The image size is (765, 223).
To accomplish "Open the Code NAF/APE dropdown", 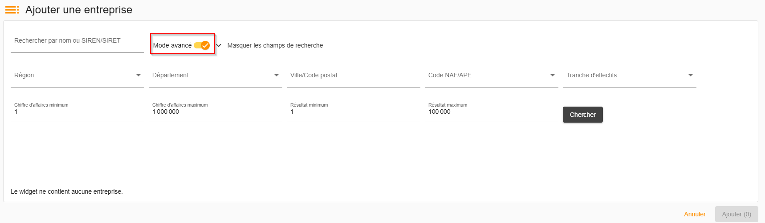I will point(492,76).
